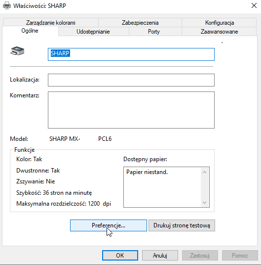The height and width of the screenshot is (265, 261).
Task: Go to the Porty tab
Action: pyautogui.click(x=154, y=32)
